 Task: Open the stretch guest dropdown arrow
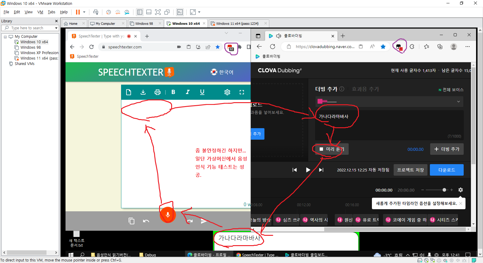199,12
